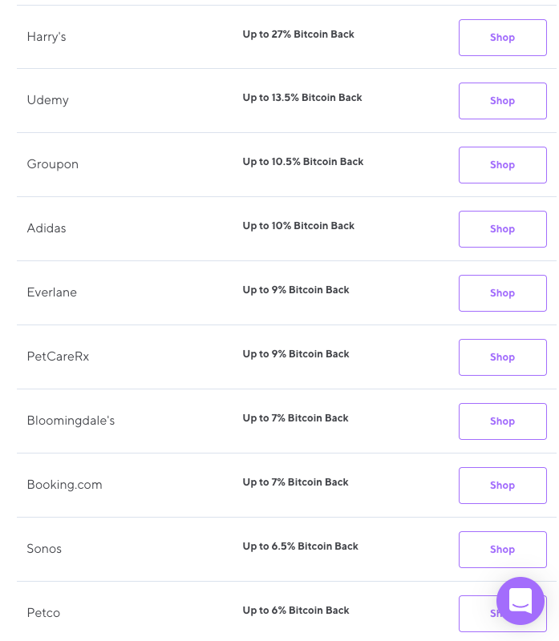Image resolution: width=559 pixels, height=641 pixels.
Task: Click the Everlane store name
Action: [51, 292]
